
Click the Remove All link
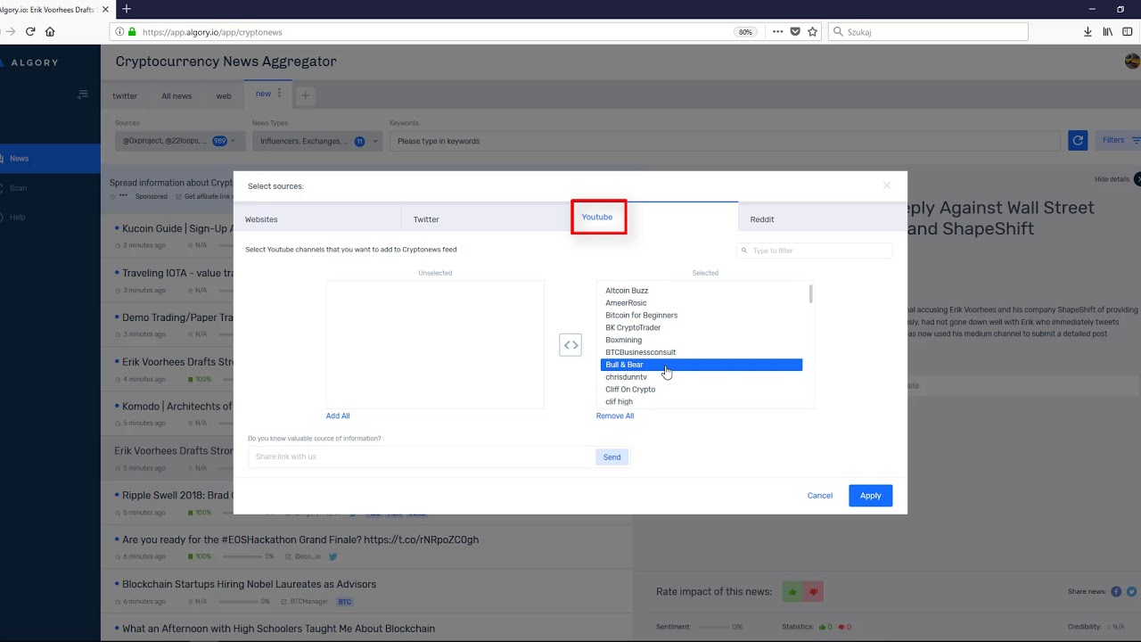click(615, 416)
